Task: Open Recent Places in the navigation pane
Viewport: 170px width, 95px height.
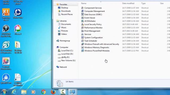Action: [67, 14]
